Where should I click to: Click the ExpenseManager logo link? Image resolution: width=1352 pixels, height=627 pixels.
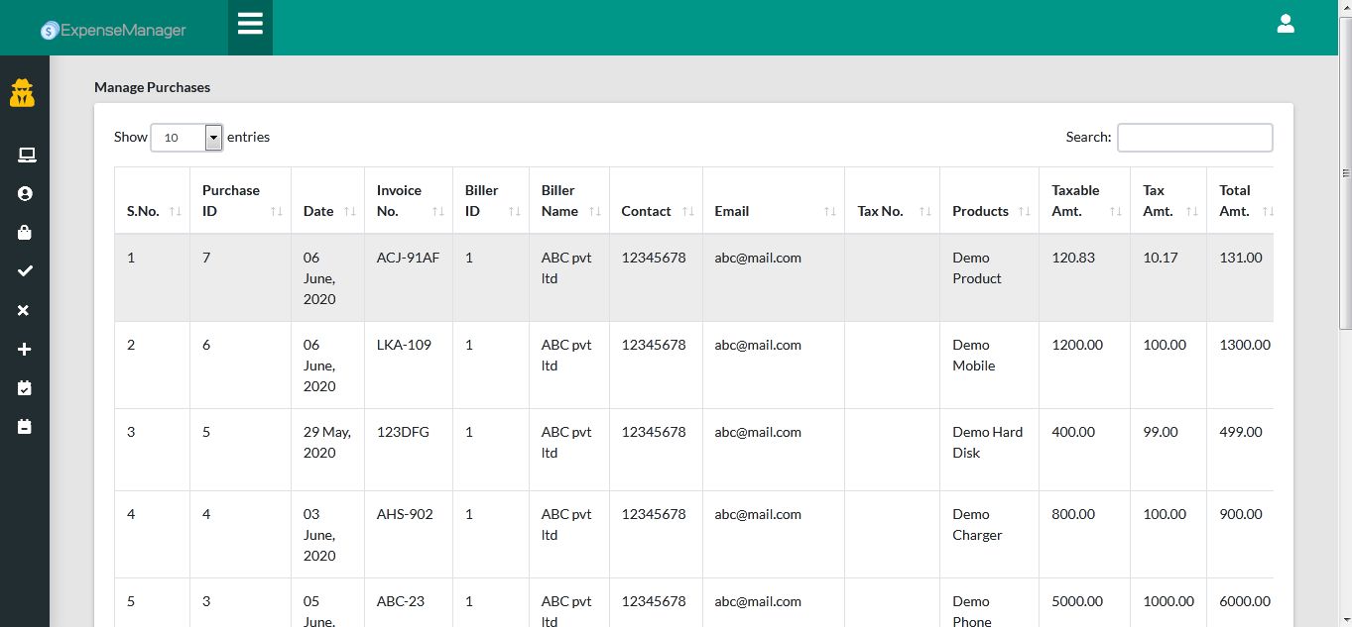pyautogui.click(x=114, y=30)
